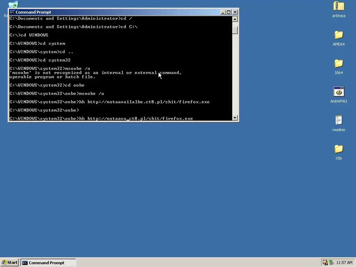The width and height of the screenshot is (356, 267).
Task: Click the line "cd system32"
Action: point(40,60)
